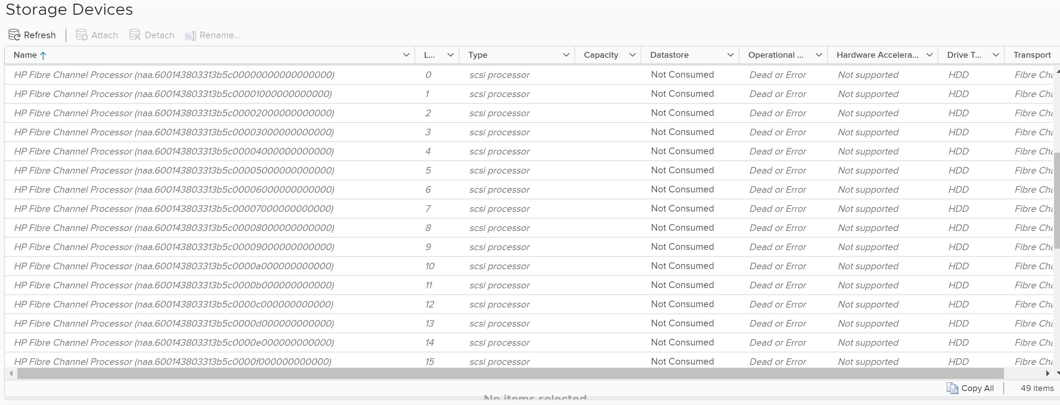
Task: Click the horizontal scrollbar left arrow
Action: (11, 373)
